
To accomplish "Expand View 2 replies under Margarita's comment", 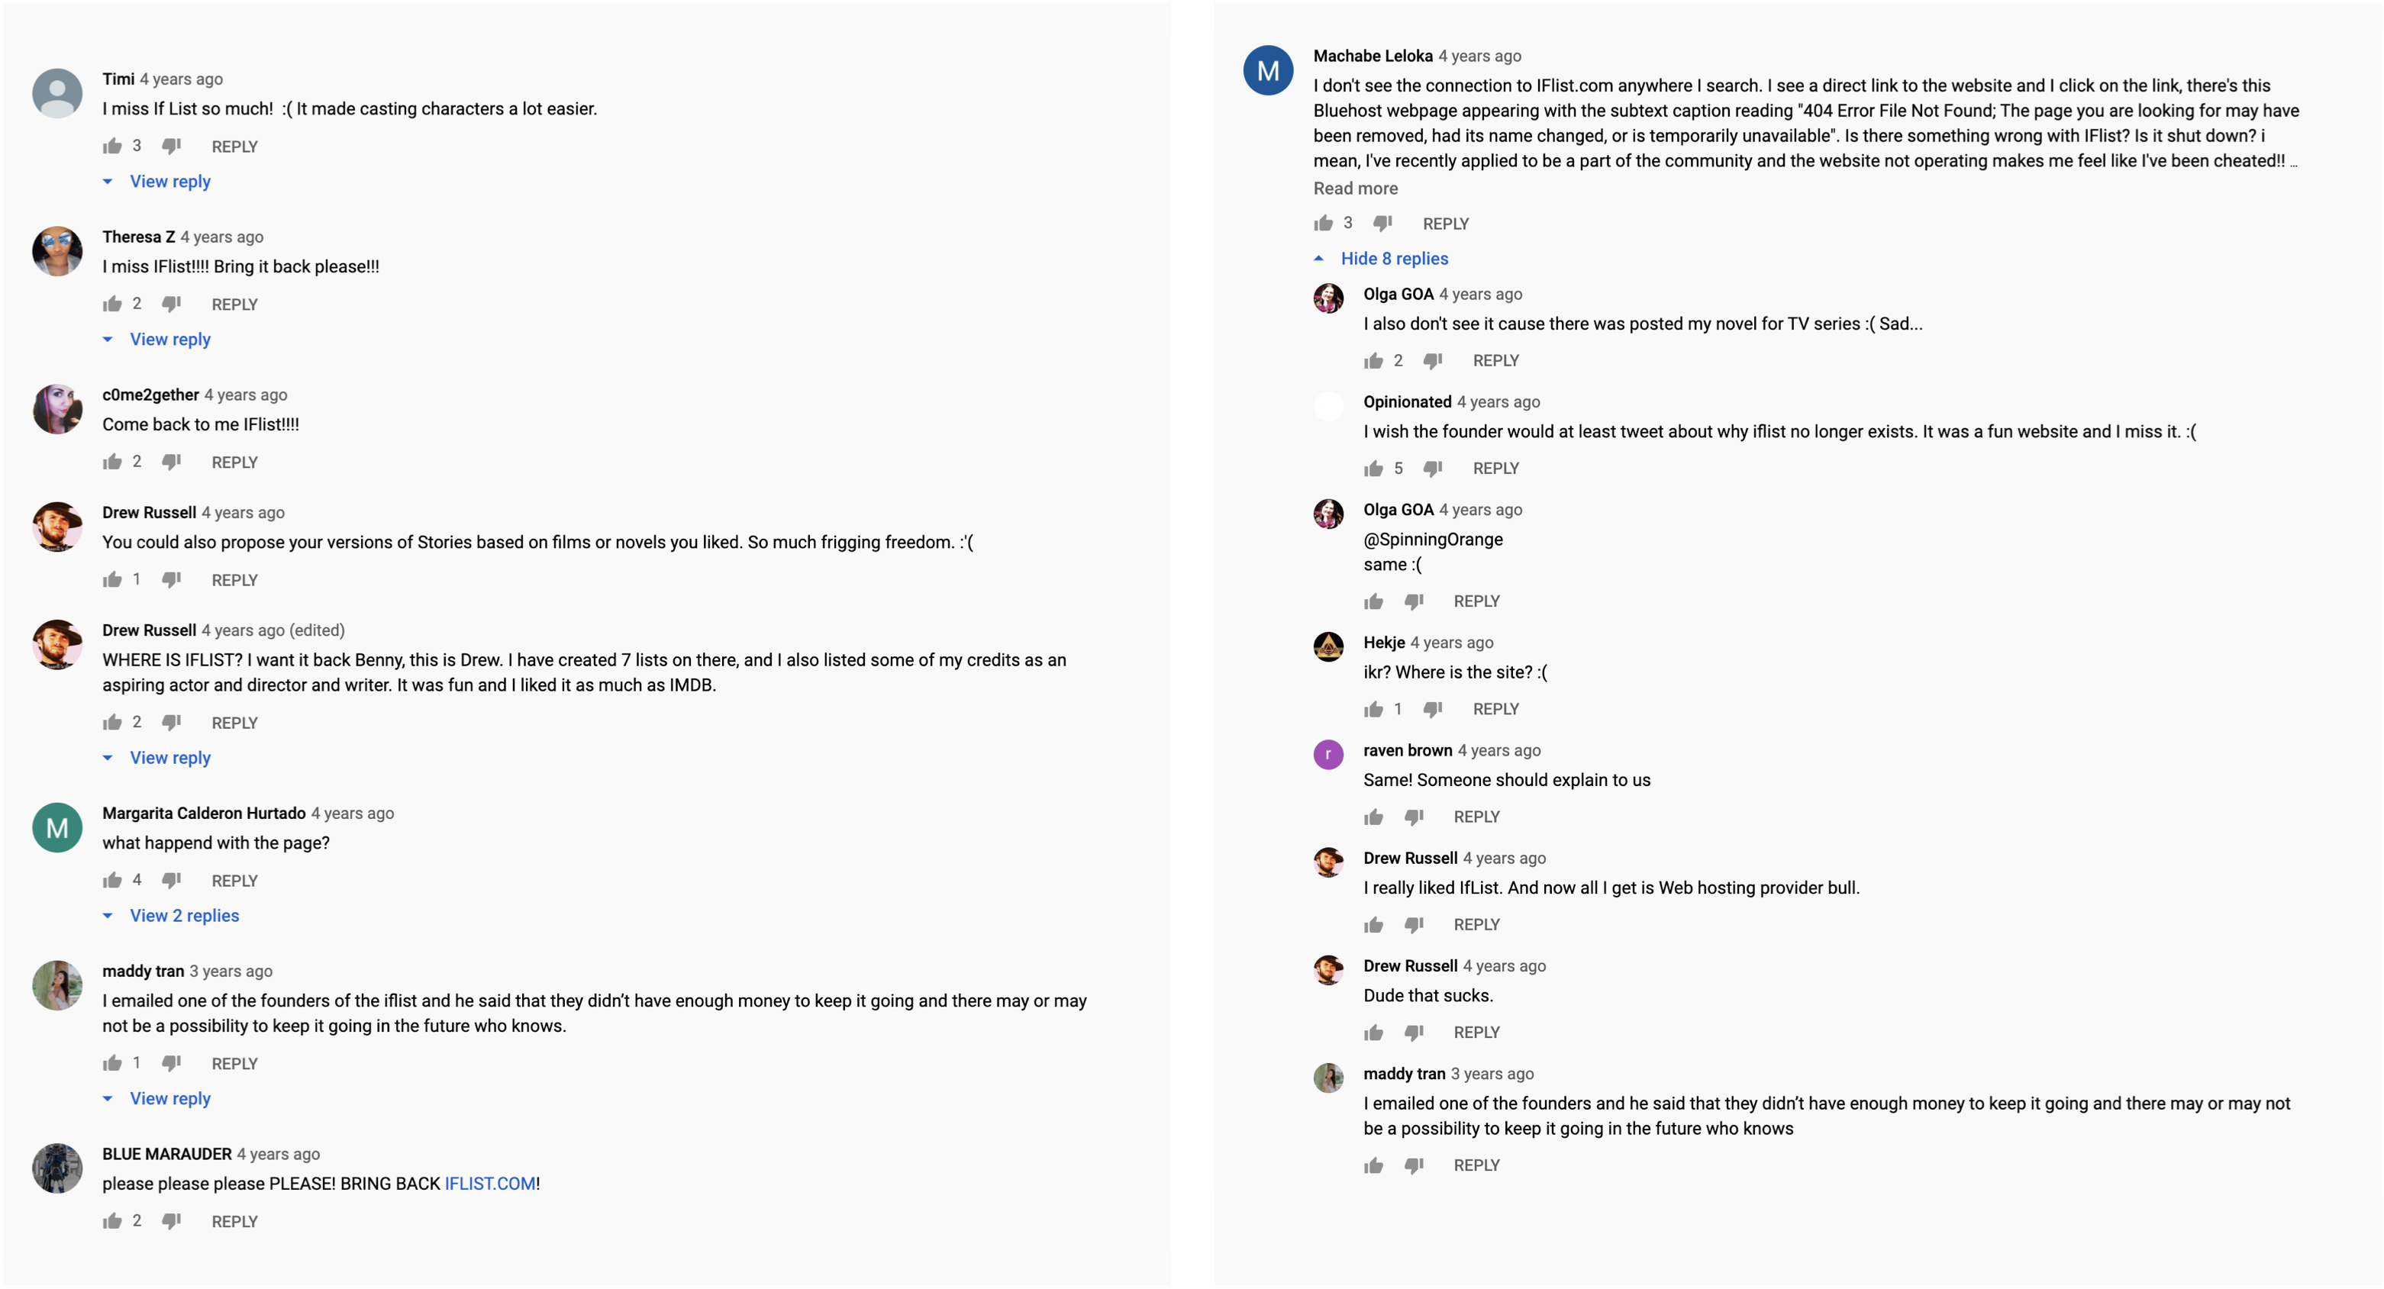I will [x=183, y=915].
